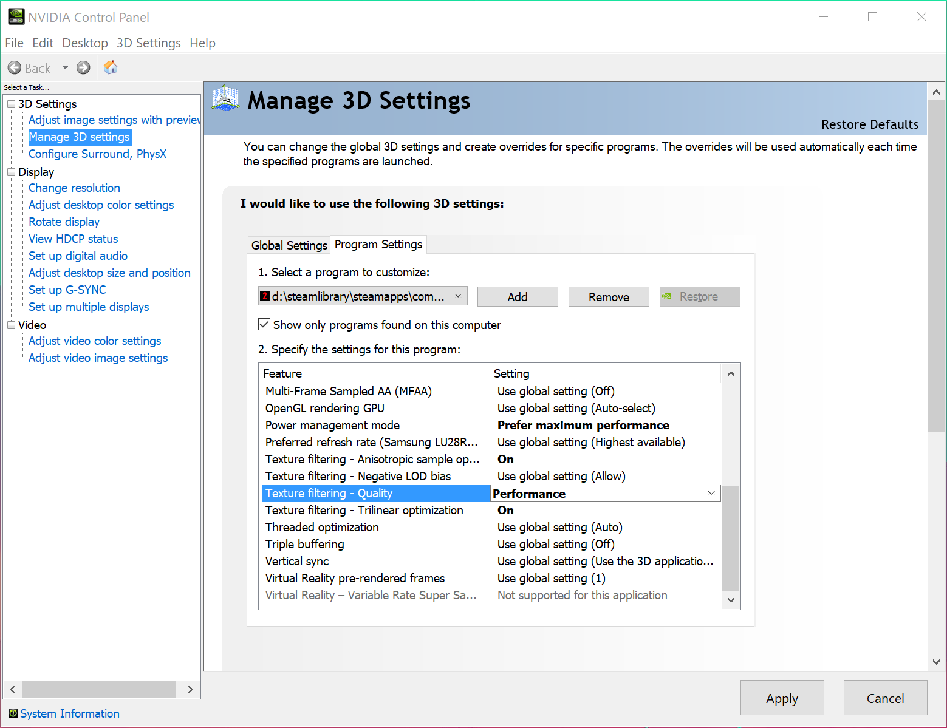Open the Back history dropdown arrow
The height and width of the screenshot is (728, 947).
[x=65, y=67]
